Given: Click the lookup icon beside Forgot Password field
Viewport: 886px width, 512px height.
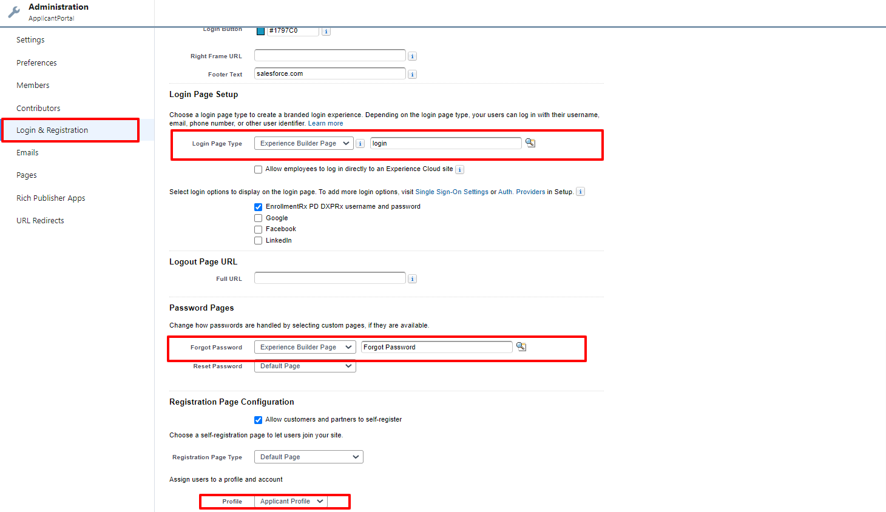Looking at the screenshot, I should click(x=521, y=347).
